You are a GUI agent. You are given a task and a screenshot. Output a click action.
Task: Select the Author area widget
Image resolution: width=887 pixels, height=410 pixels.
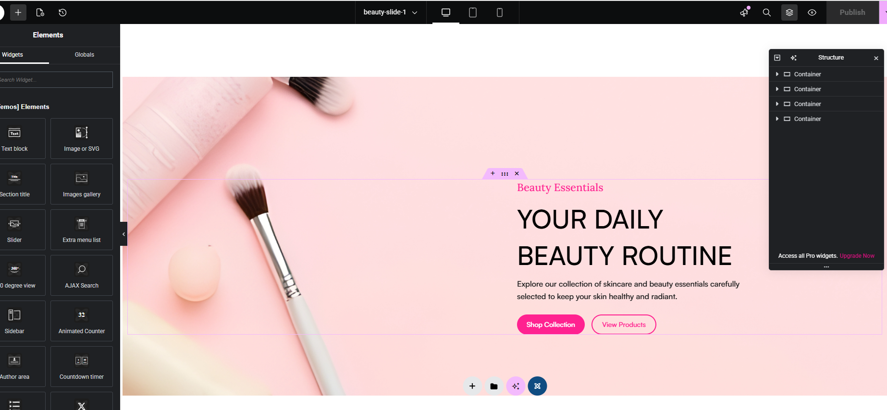tap(23, 367)
